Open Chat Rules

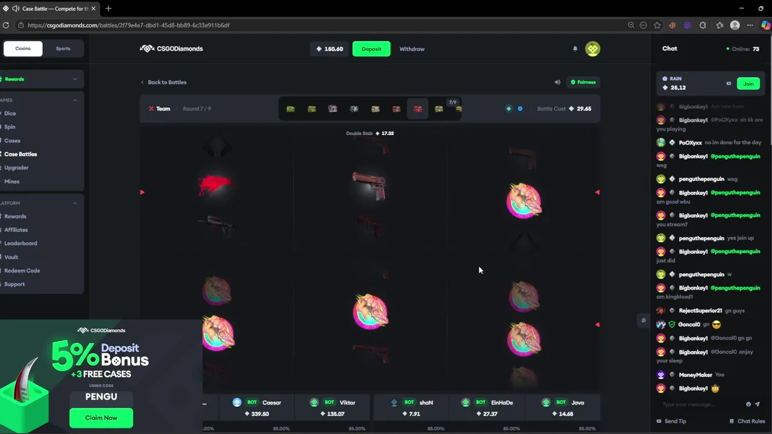[x=747, y=421]
